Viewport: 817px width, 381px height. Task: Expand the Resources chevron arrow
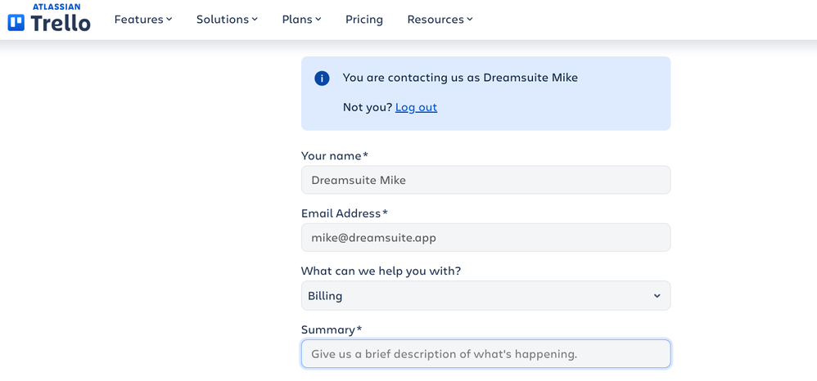click(470, 20)
